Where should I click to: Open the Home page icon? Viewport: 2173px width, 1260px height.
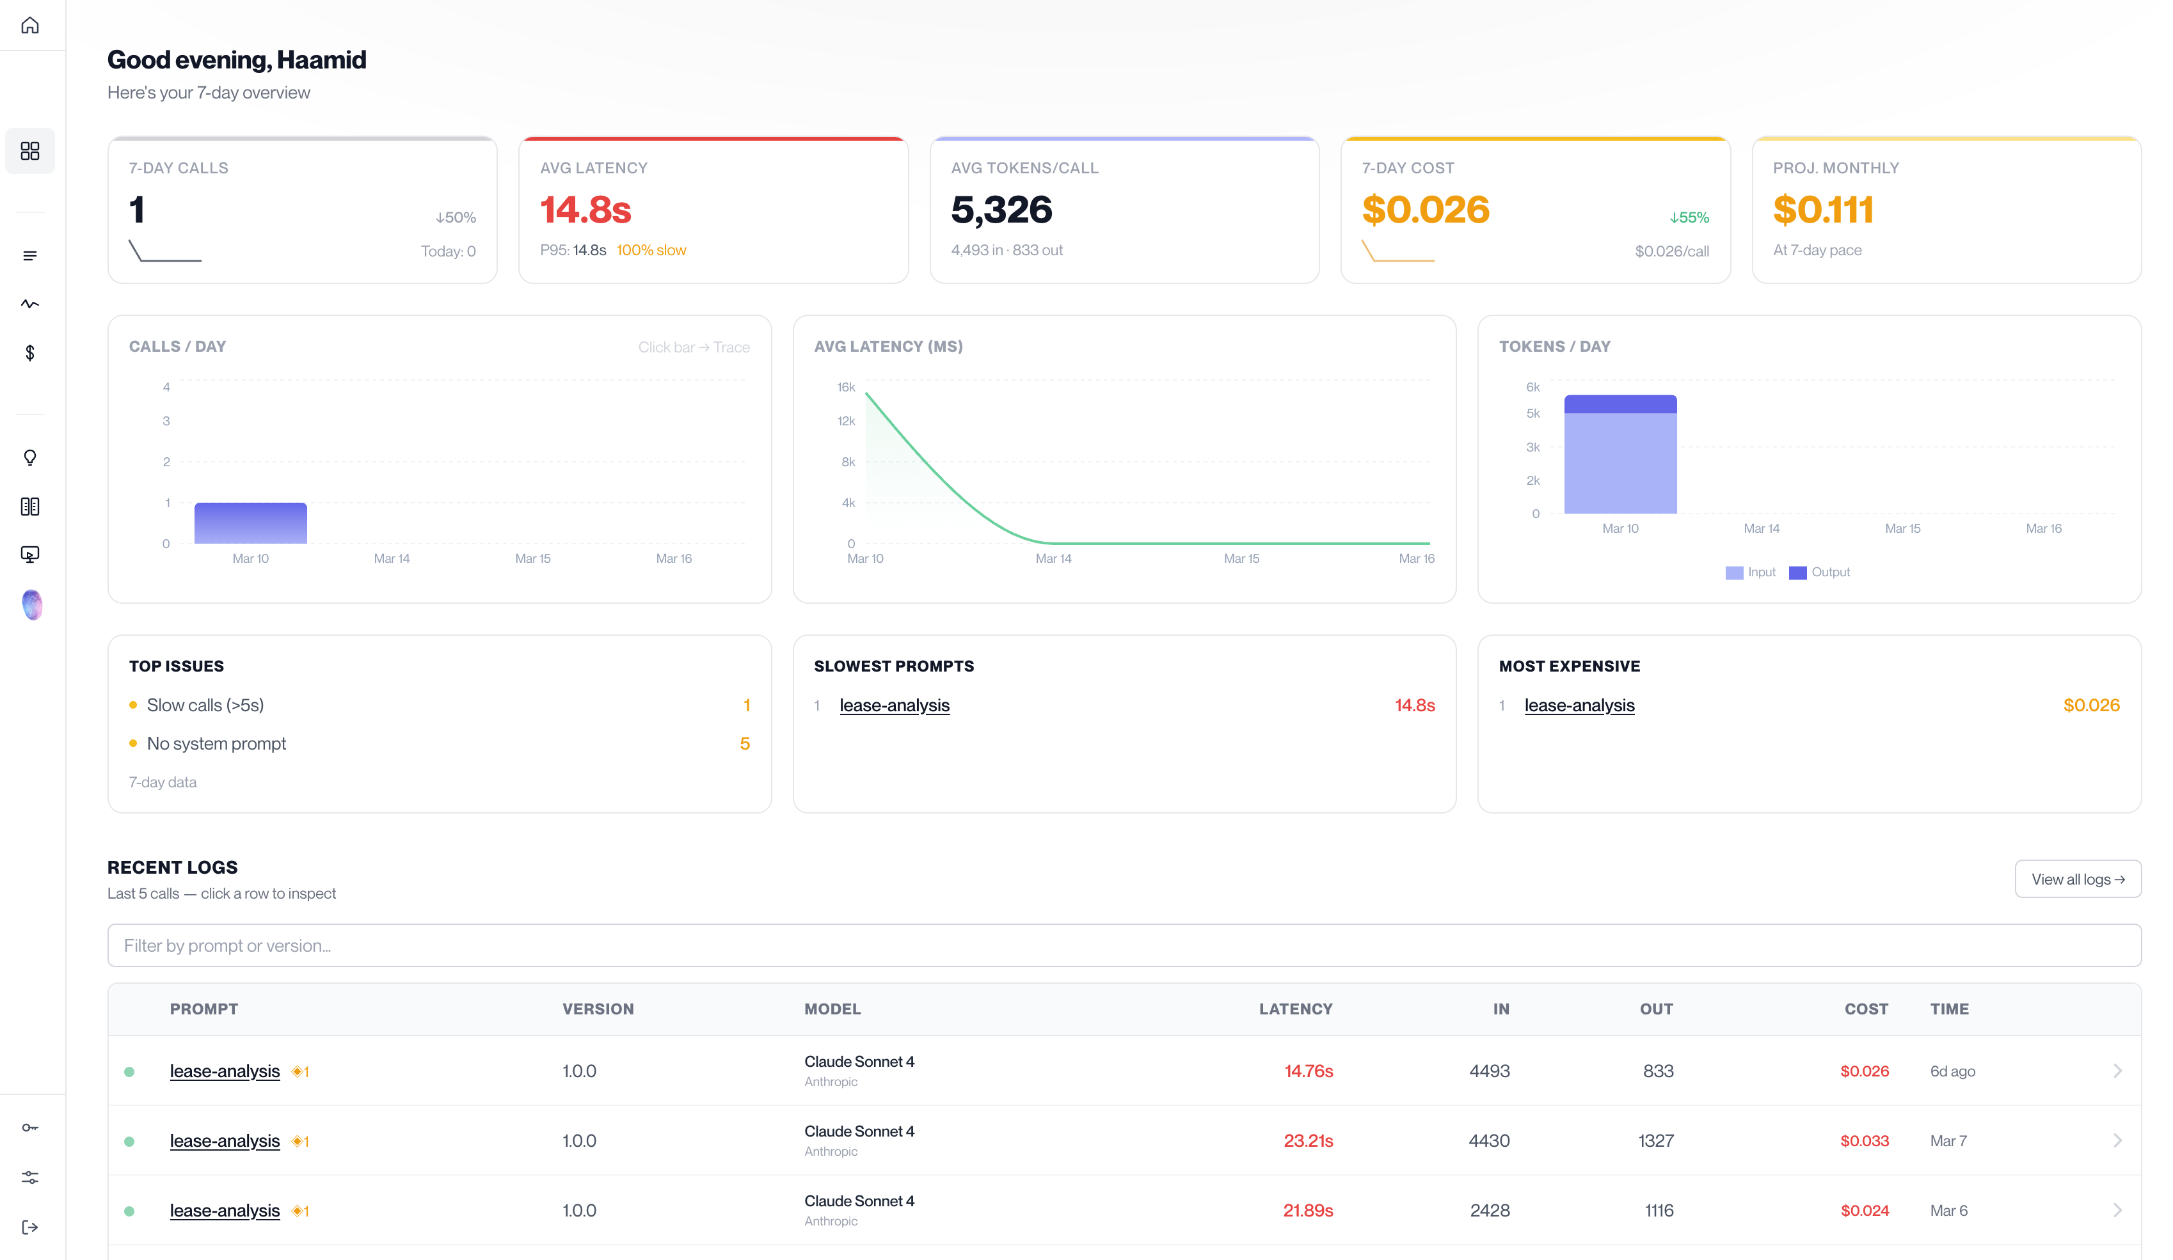point(30,25)
